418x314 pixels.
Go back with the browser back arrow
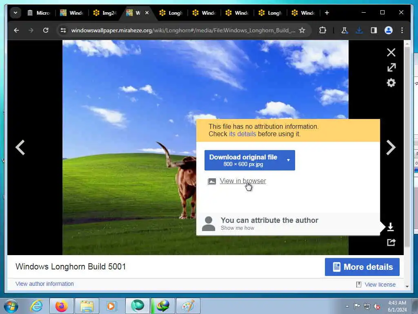(x=16, y=30)
